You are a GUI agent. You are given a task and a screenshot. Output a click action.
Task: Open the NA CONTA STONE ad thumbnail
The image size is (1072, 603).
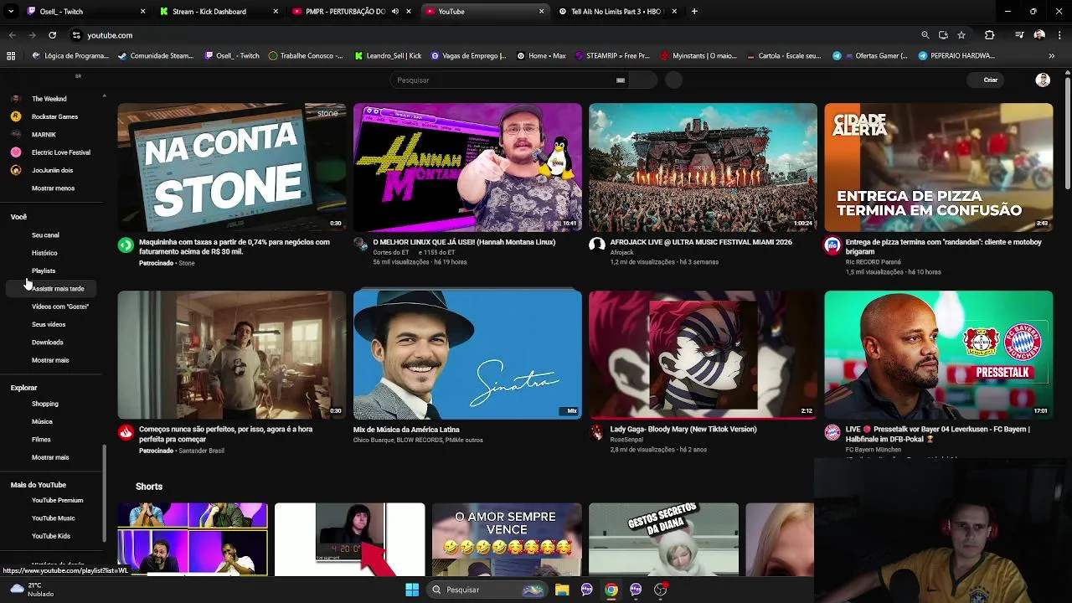232,167
